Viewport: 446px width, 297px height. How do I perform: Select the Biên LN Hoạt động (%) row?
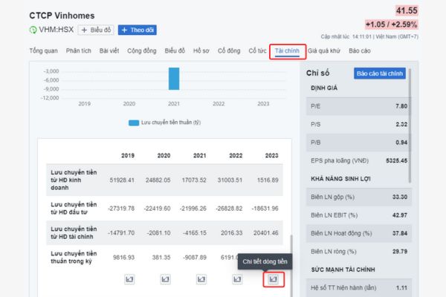point(359,233)
